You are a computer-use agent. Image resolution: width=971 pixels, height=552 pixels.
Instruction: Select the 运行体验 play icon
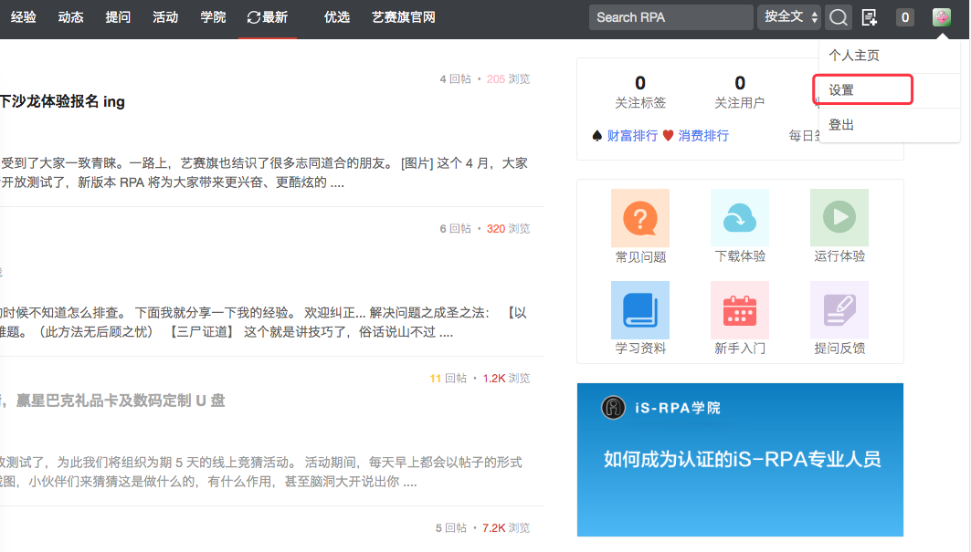tap(839, 218)
